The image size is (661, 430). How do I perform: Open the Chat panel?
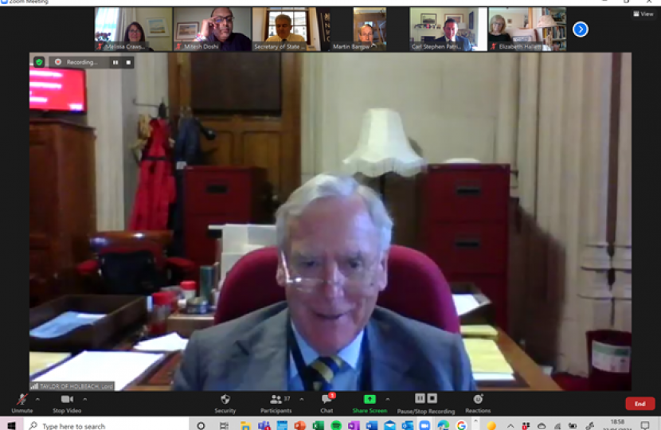(327, 402)
